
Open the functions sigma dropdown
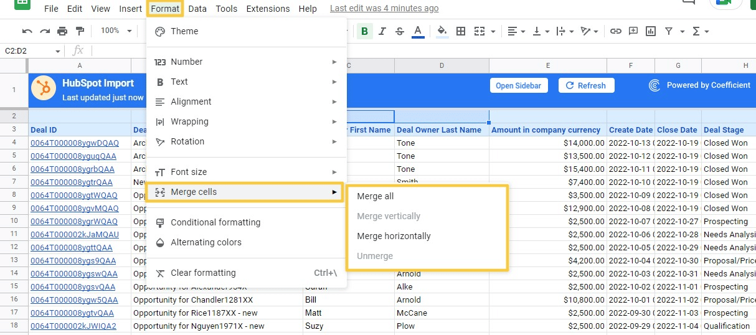click(x=701, y=31)
